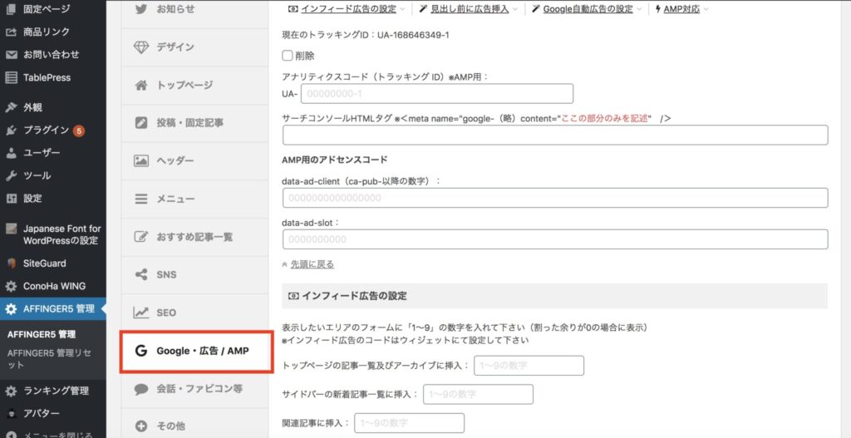Click the 関連記事に挿入 number field

tap(409, 423)
